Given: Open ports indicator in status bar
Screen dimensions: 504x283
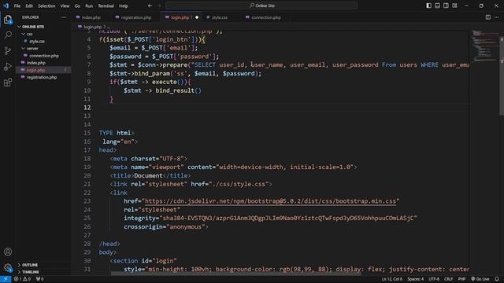Looking at the screenshot, I should pos(39,279).
